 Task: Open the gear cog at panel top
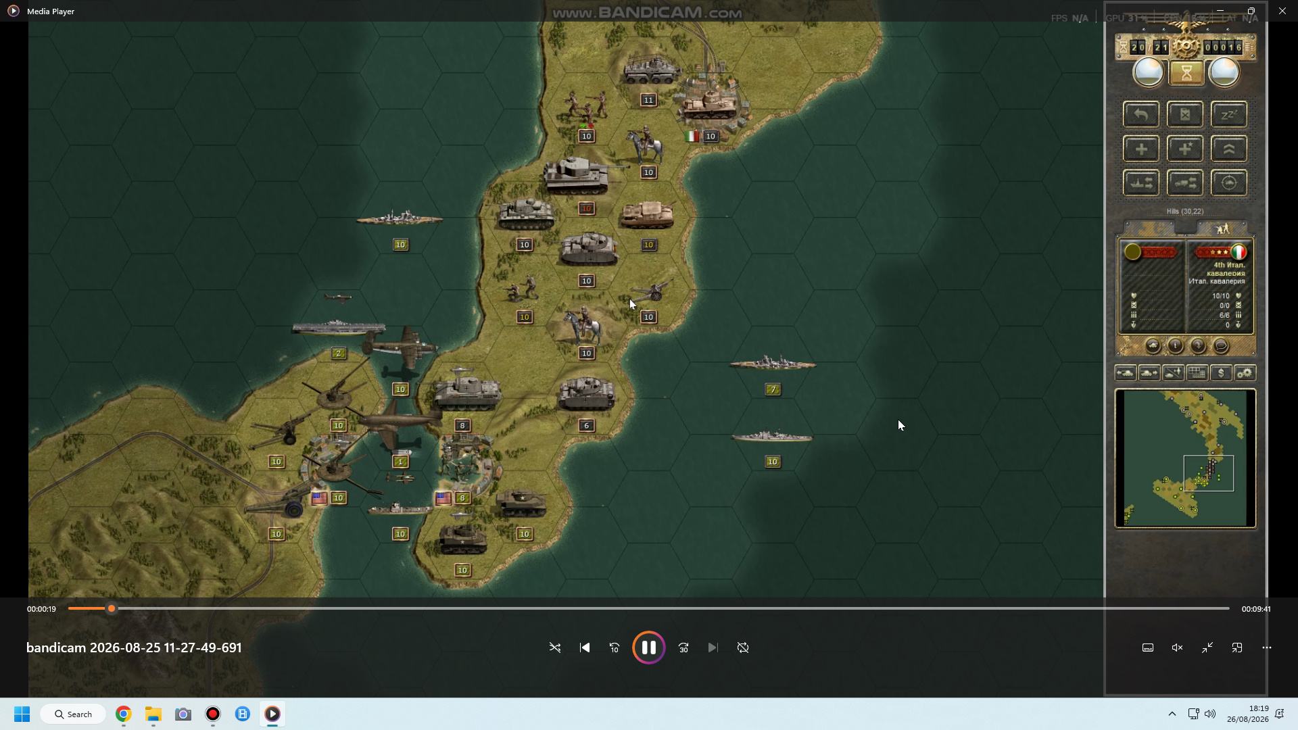tap(1186, 47)
